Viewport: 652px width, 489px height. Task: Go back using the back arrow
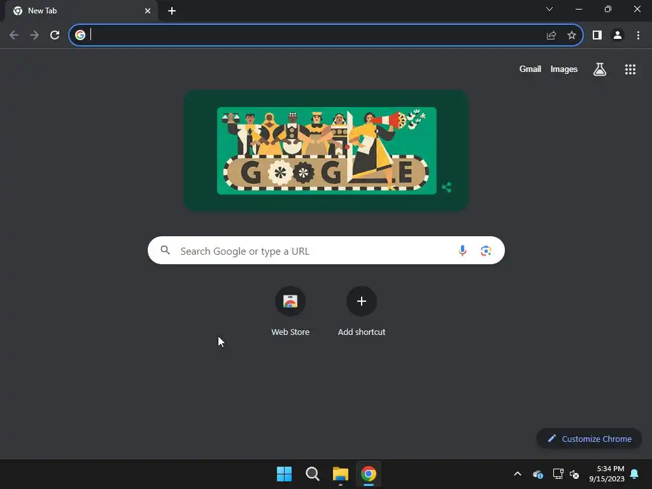(x=14, y=35)
